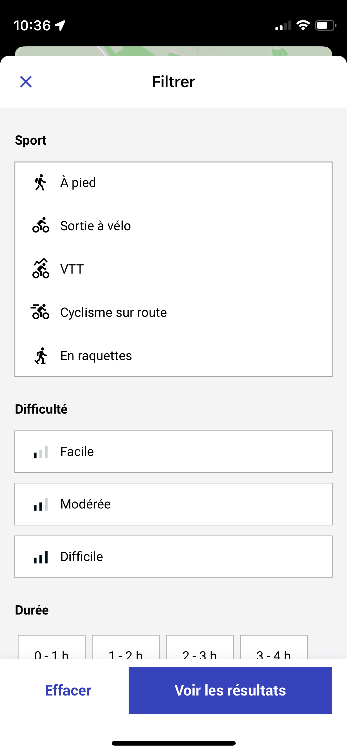Clear filters with Effacer
Viewport: 347px width, 753px height.
coord(68,691)
